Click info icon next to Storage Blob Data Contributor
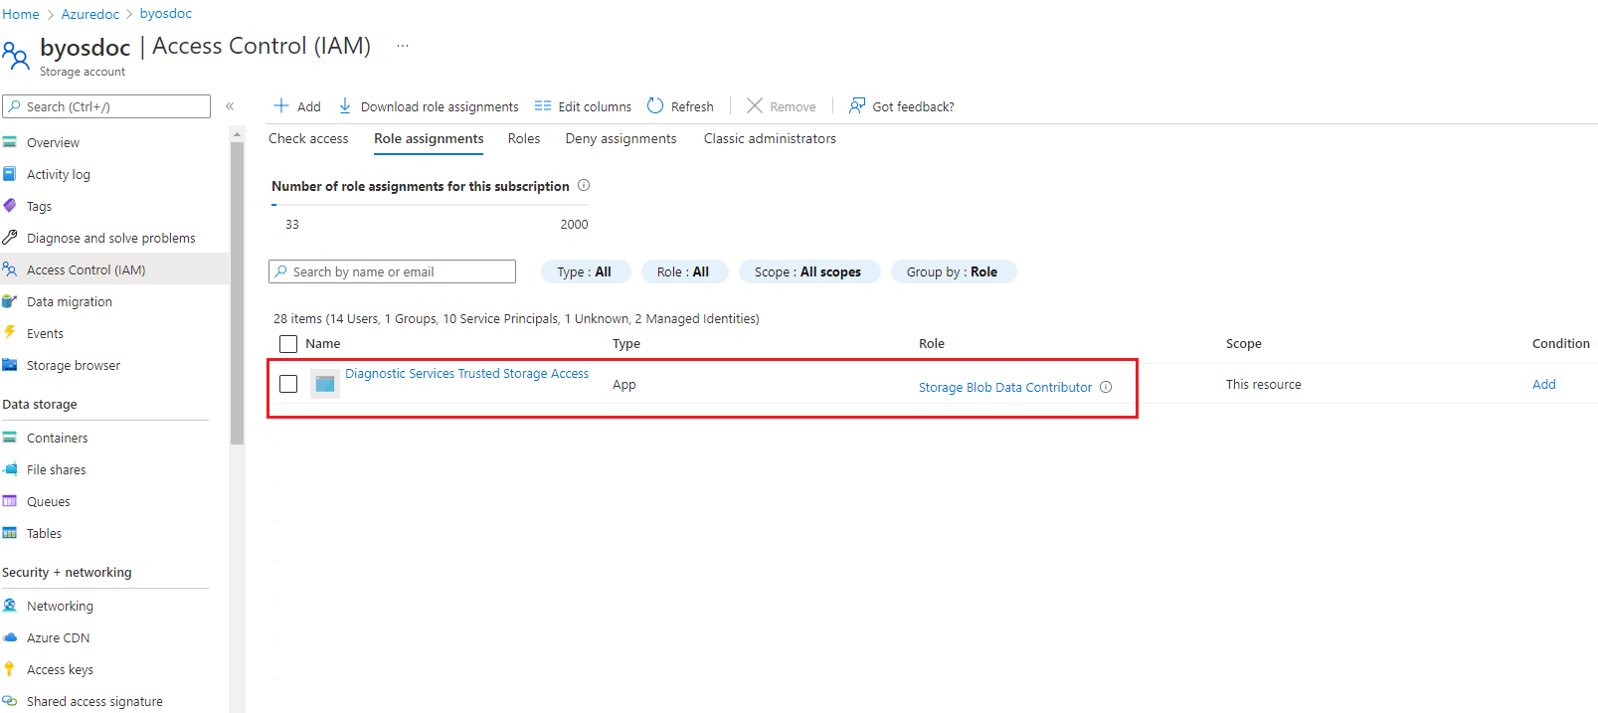This screenshot has width=1598, height=713. click(1106, 388)
